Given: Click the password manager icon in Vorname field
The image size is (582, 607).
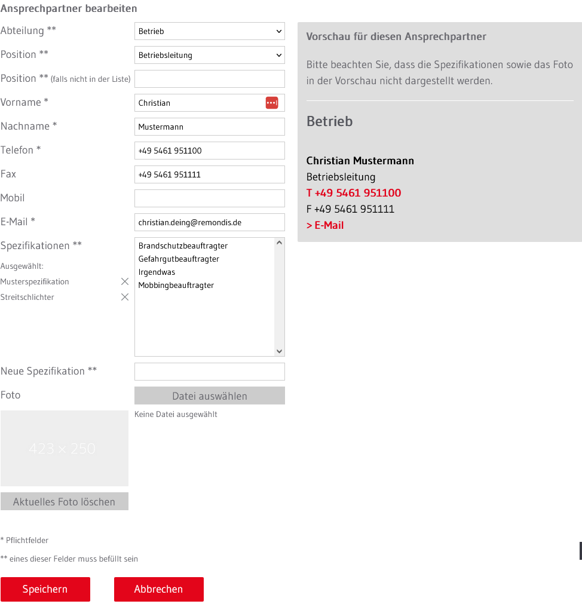Looking at the screenshot, I should [272, 103].
